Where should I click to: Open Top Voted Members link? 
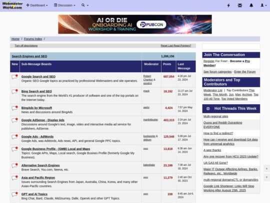click(x=234, y=99)
